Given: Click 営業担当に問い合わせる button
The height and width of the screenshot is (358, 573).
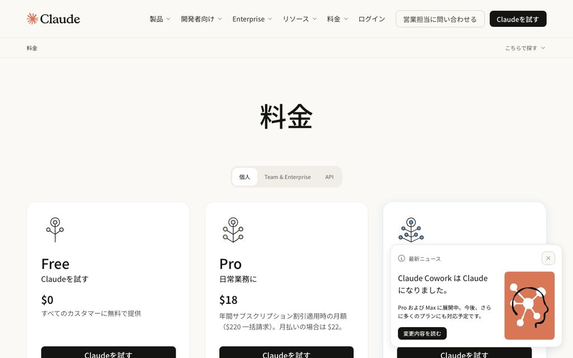Looking at the screenshot, I should pos(440,19).
